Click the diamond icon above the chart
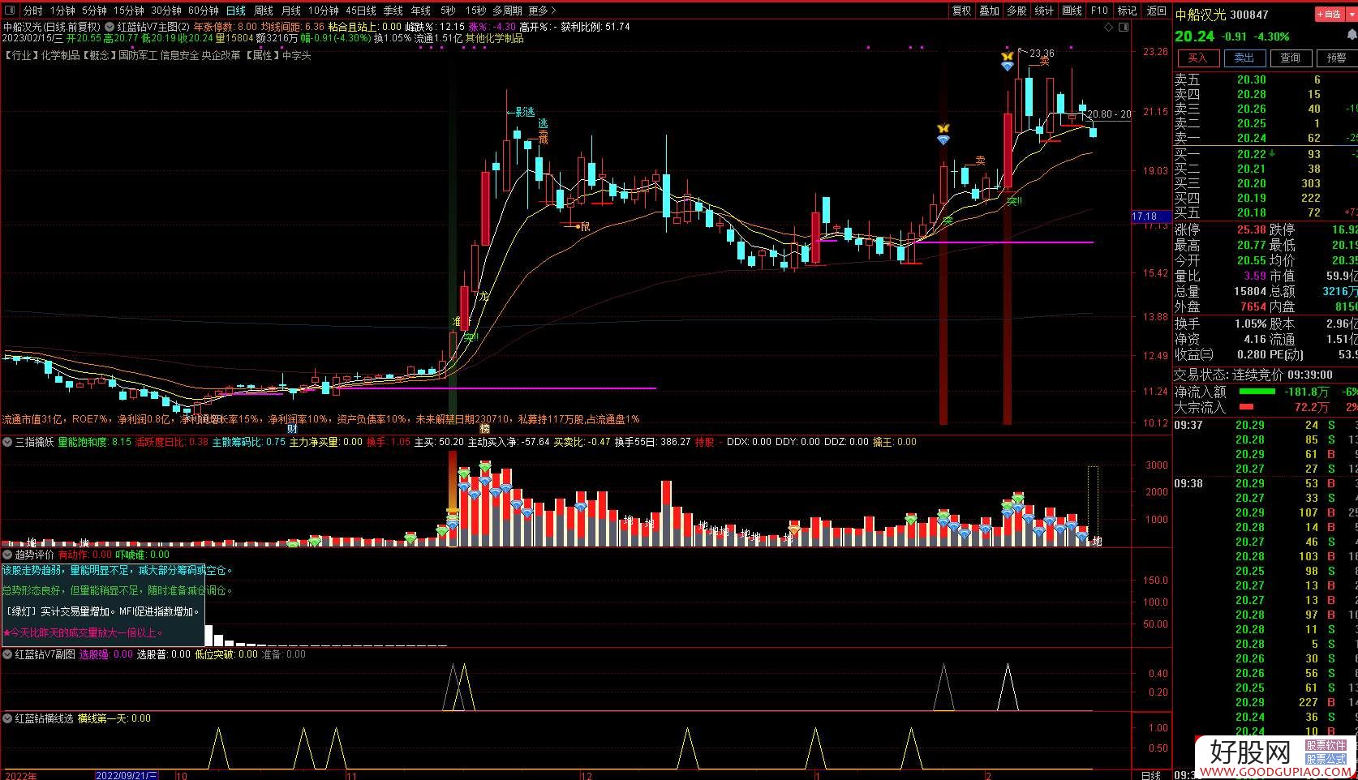Screen dimensions: 1358x780 1109,27
